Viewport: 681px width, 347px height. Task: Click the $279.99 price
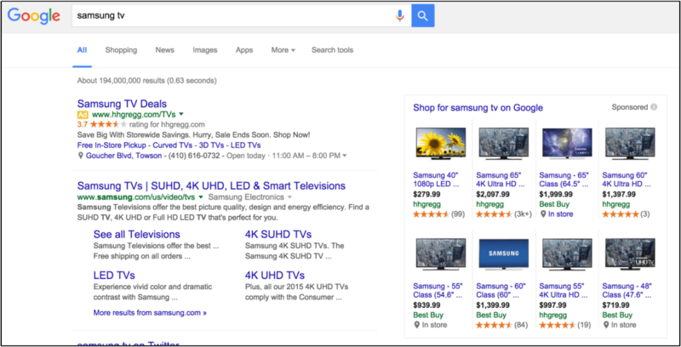click(x=426, y=194)
